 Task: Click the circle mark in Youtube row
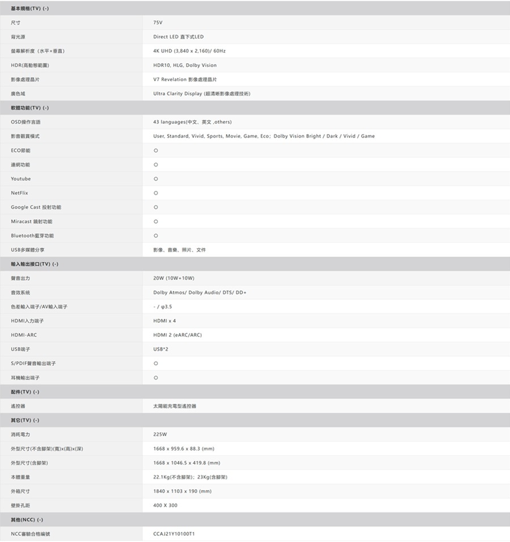click(x=156, y=179)
